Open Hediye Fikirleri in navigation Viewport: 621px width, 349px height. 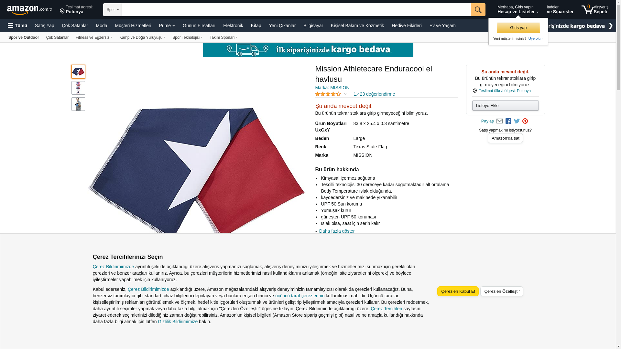pyautogui.click(x=407, y=26)
